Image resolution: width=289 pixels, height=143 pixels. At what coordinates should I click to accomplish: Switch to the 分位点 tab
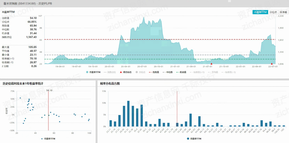273,12
